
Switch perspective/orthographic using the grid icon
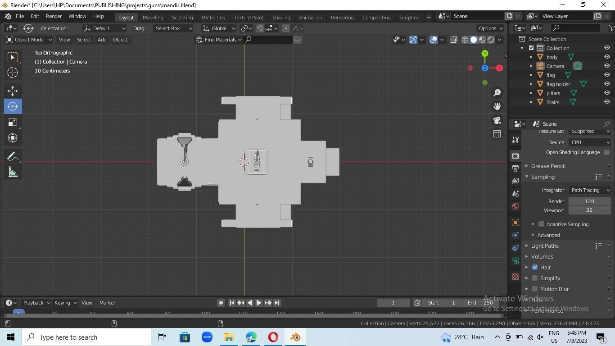tap(497, 134)
